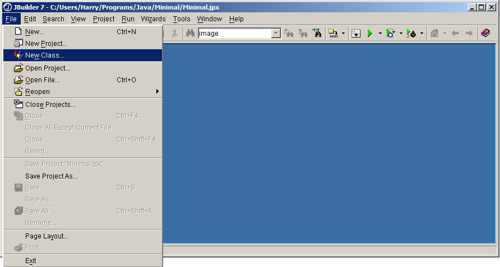Open the Run menu
Screen dimensions: 500x267
click(x=128, y=19)
